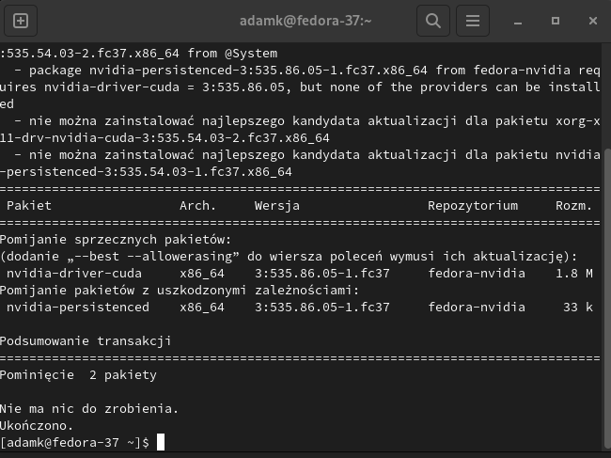Click the Ukończono. output line
Viewport: 611px width, 458px height.
point(37,425)
